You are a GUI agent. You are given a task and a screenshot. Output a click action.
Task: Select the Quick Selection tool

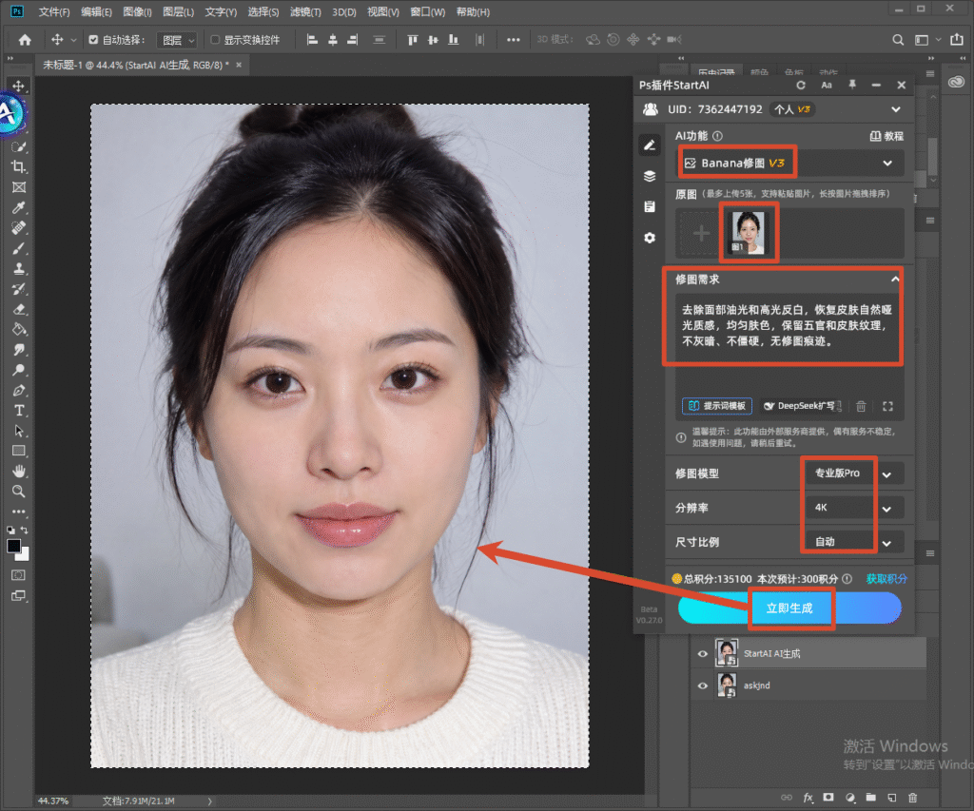click(x=19, y=147)
